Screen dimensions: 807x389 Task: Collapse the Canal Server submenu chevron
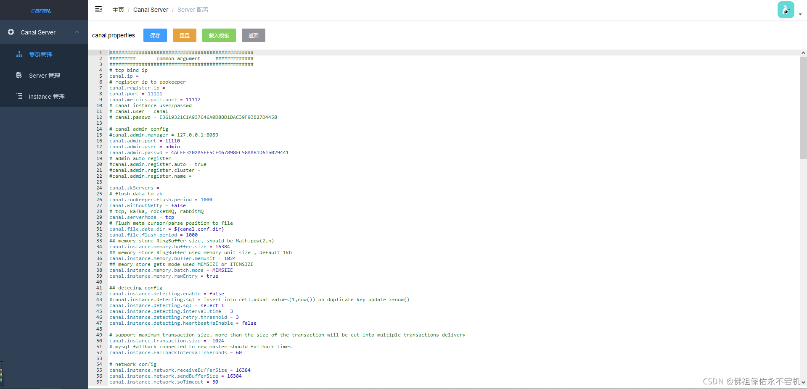coord(77,32)
